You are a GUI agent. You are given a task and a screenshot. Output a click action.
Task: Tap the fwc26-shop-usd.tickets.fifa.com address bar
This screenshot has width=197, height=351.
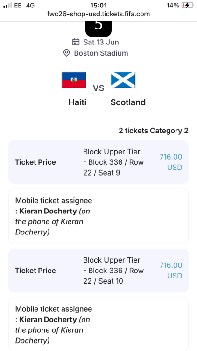[x=98, y=14]
